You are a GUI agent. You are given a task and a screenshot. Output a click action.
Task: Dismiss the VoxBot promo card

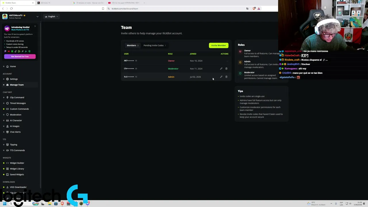[x=35, y=26]
